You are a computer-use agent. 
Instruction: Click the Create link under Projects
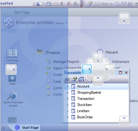tap(58, 75)
